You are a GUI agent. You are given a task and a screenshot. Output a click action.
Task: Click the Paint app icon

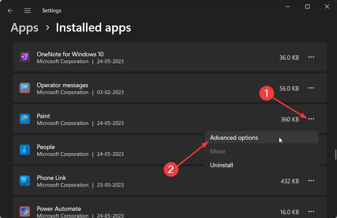click(x=25, y=119)
